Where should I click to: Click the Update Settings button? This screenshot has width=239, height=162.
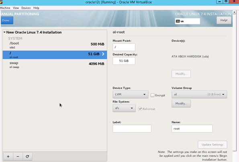(212, 145)
